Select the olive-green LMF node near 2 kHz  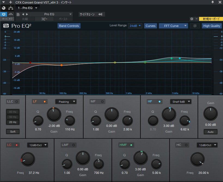[x=145, y=62]
